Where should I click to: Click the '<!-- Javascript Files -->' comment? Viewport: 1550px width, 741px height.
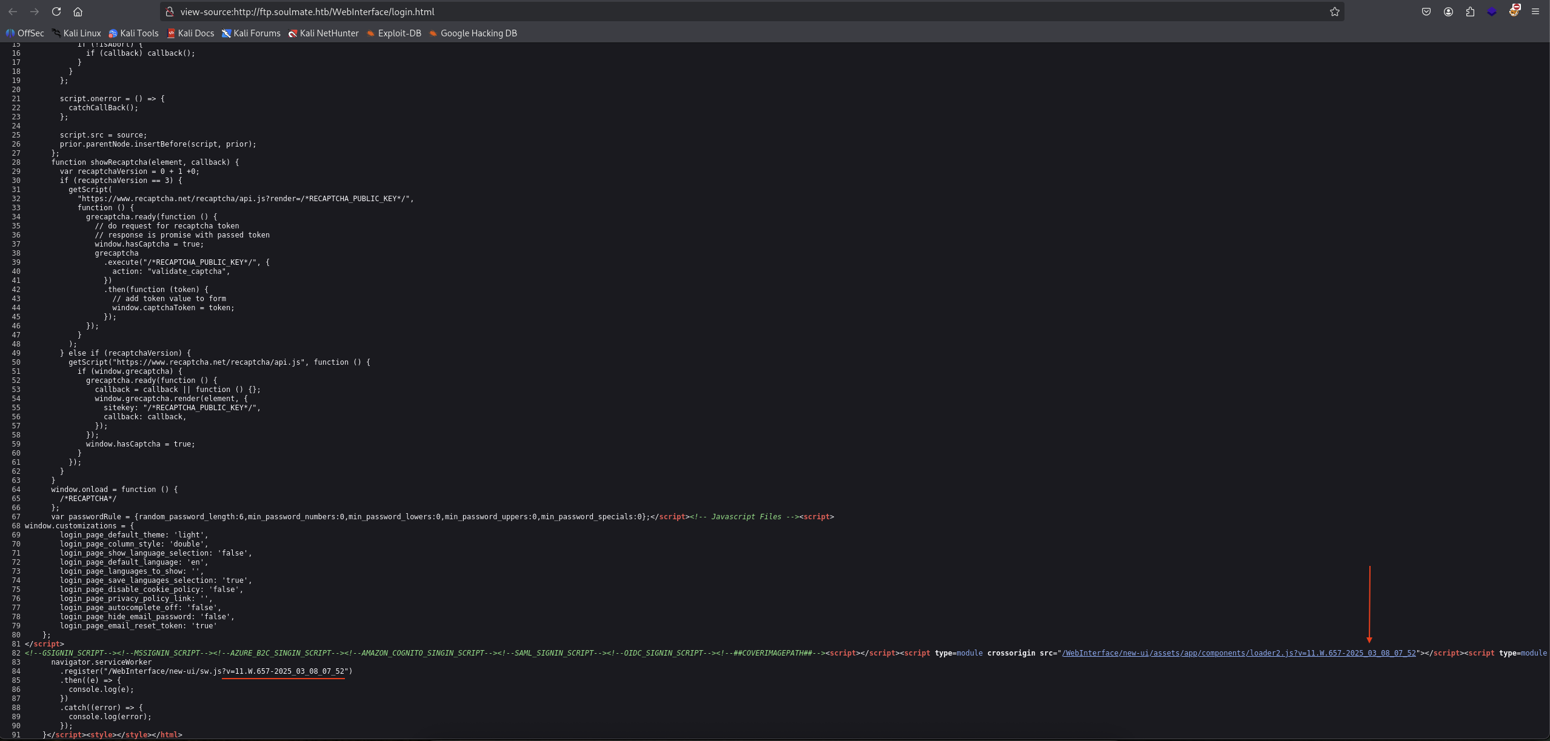[744, 517]
